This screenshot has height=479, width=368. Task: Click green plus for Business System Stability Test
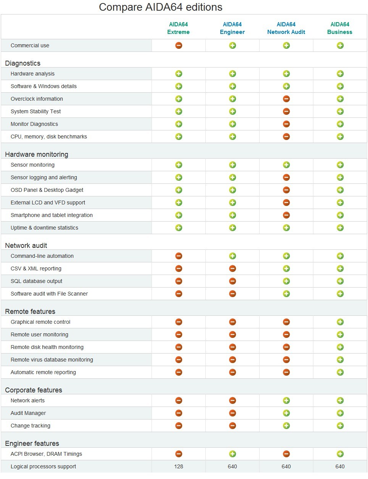tap(340, 111)
